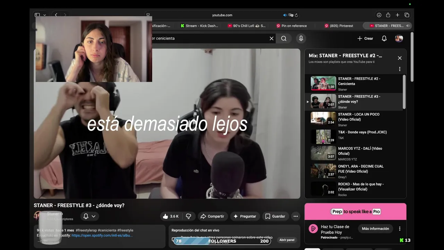Click the Compartir share button

click(x=213, y=216)
